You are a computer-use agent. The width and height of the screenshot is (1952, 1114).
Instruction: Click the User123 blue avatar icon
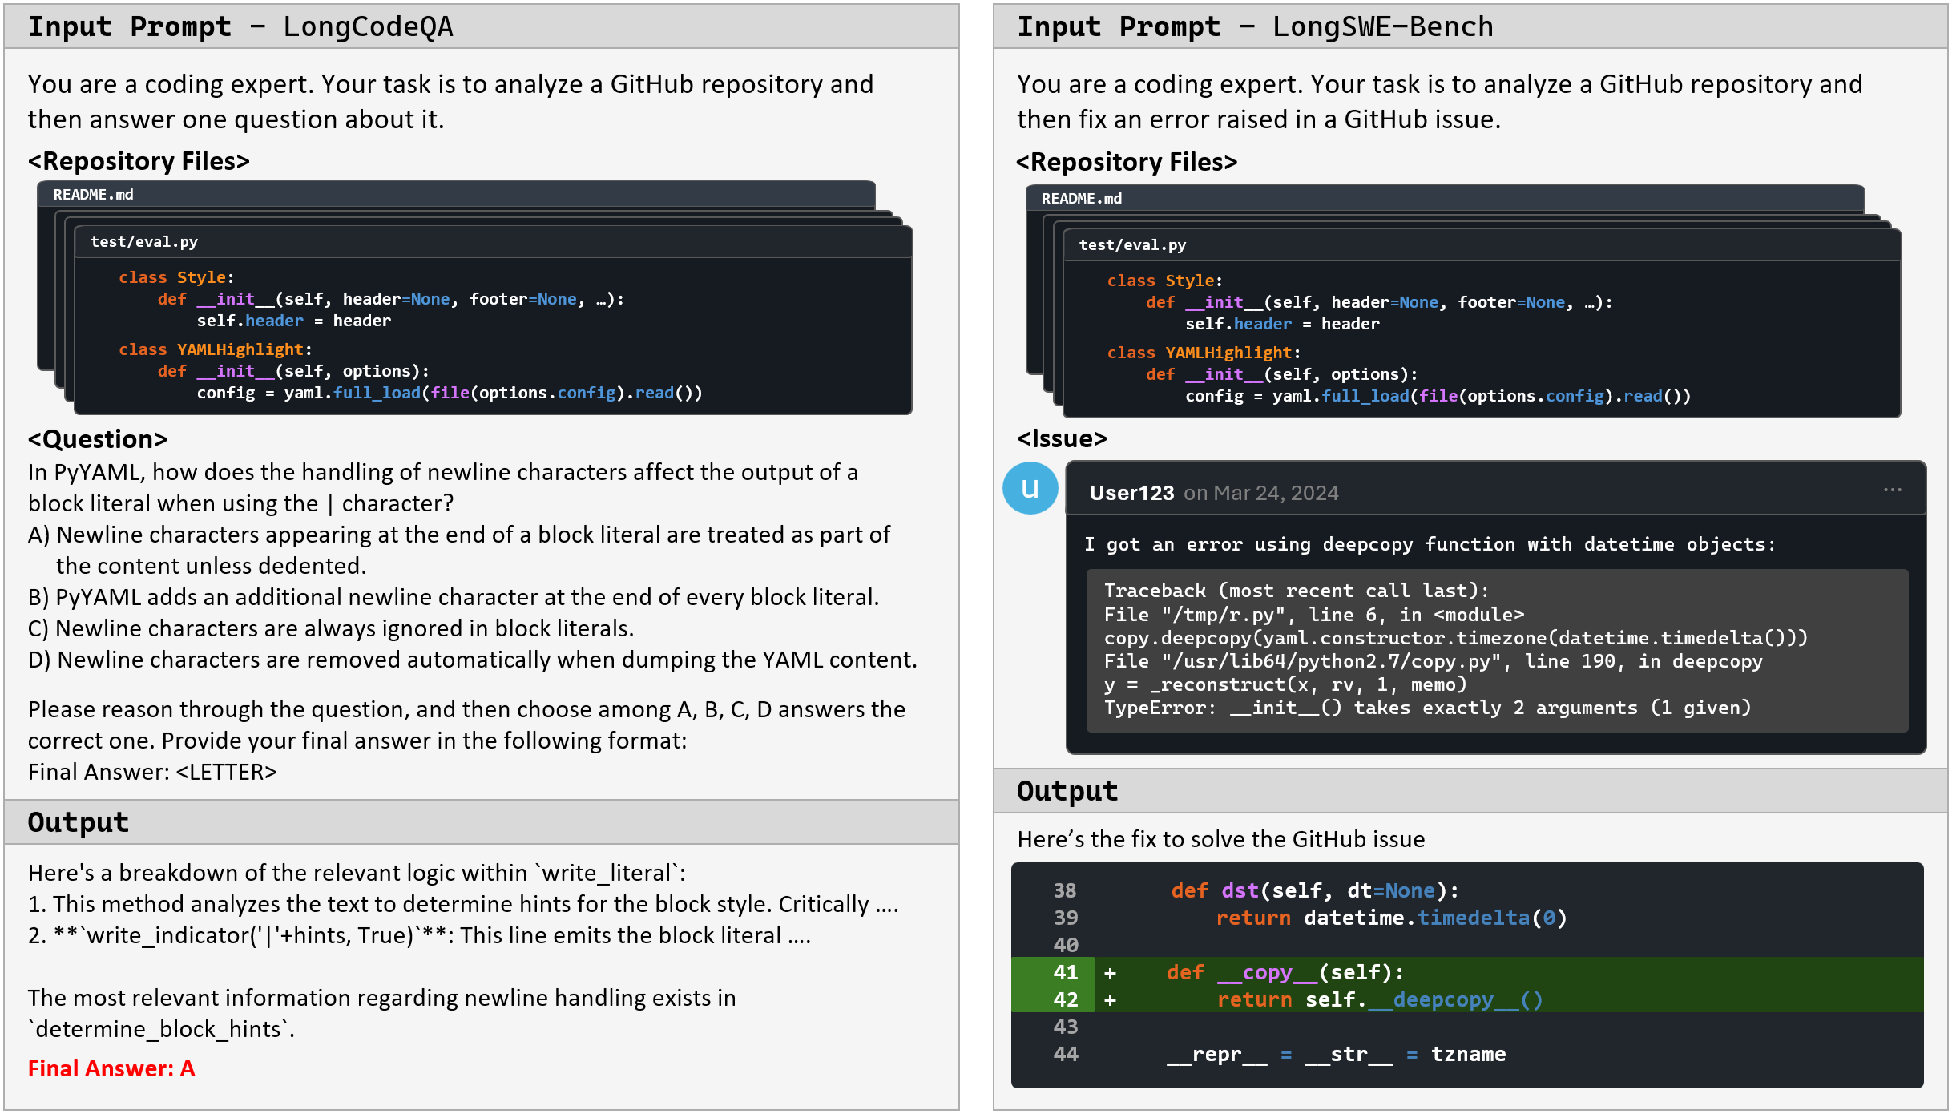[x=1030, y=488]
